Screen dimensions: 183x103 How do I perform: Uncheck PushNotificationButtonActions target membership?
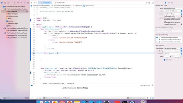[x=157, y=37]
